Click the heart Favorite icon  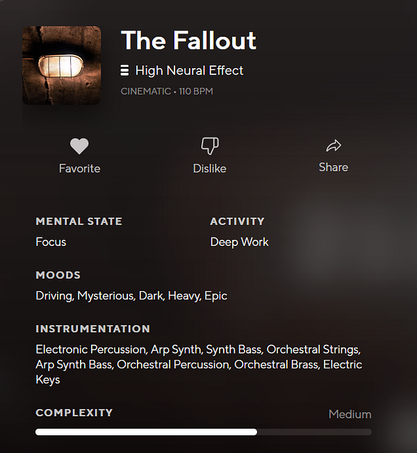[79, 146]
